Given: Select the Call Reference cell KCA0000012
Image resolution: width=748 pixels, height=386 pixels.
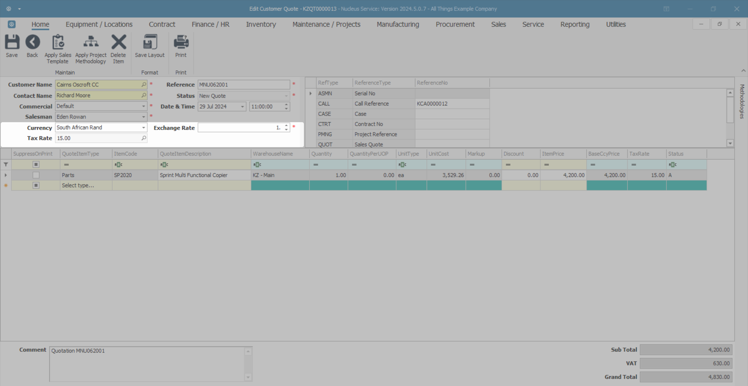Looking at the screenshot, I should tap(452, 104).
